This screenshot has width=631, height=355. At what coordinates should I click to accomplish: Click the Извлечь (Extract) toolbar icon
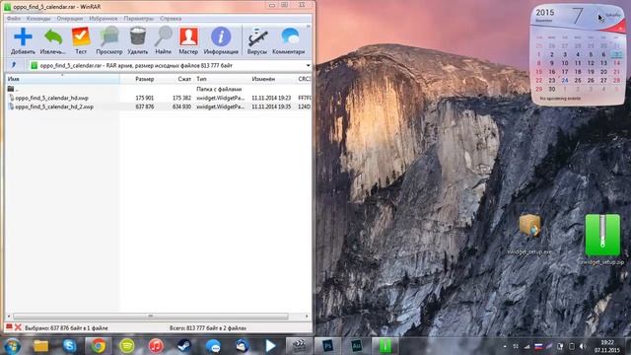[x=52, y=40]
